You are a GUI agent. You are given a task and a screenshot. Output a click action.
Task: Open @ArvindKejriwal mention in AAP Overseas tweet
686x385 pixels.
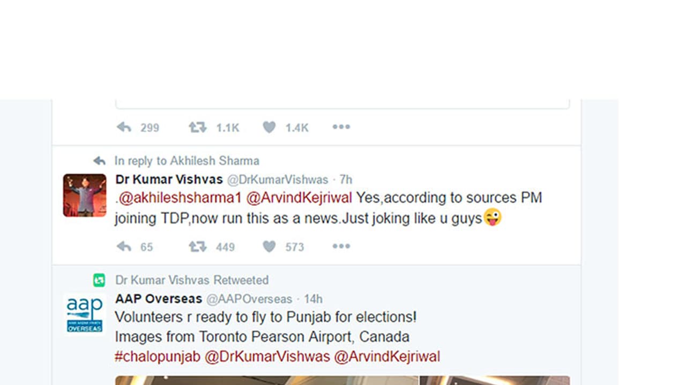coord(387,357)
